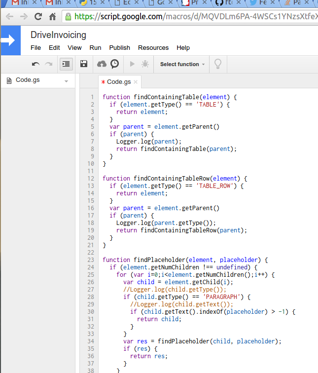Open the Select function dropdown
This screenshot has height=373, width=318.
pyautogui.click(x=182, y=64)
